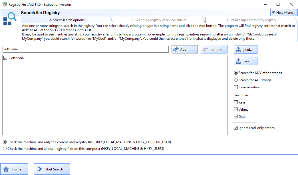Click the upload icon on Load button
Image resolution: width=298 pixels, height=175 pixels.
tap(238, 49)
